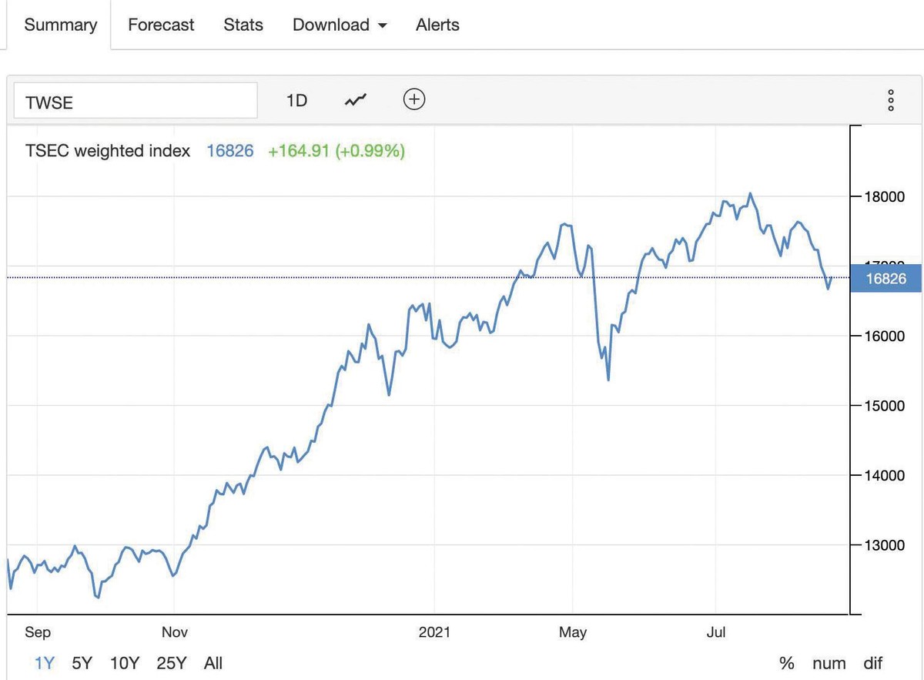Click the TSEC weighted index legend label
Viewport: 924px width, 680px height.
click(108, 151)
